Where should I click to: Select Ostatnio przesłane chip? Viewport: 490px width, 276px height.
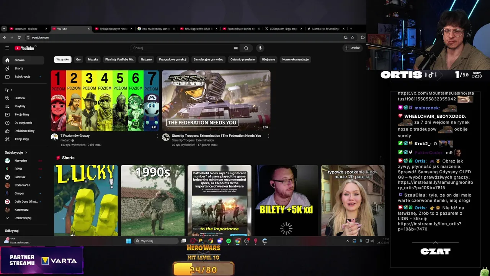(x=242, y=59)
